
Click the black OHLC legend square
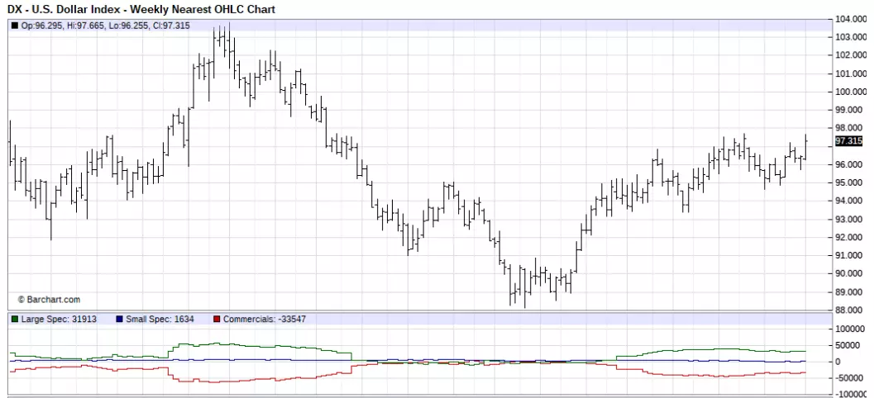coord(15,26)
